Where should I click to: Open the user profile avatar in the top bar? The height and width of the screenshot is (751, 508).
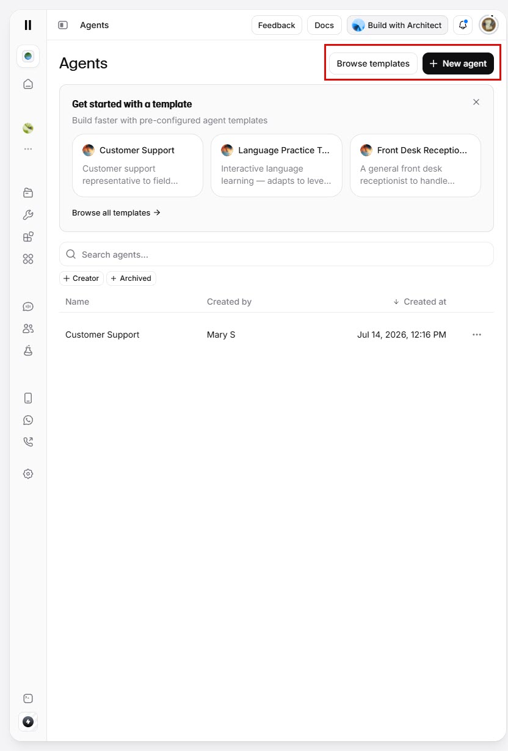point(488,25)
